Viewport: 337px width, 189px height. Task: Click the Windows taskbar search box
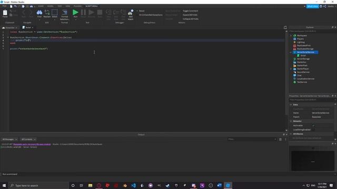coord(38,185)
